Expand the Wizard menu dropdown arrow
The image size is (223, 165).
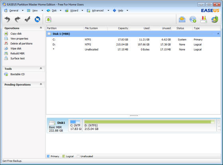pyautogui.click(x=82, y=10)
